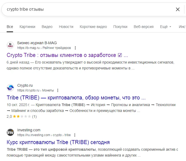Viewport: 186px width, 161px height.
Task: Open the three-dot menu for the Crypto.ru result
Action: (x=58, y=90)
